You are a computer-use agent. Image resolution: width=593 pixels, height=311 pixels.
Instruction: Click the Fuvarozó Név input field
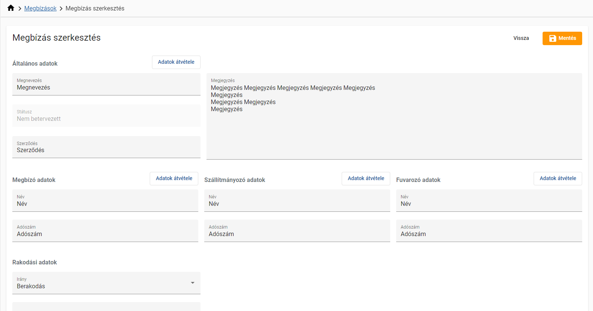pos(489,204)
